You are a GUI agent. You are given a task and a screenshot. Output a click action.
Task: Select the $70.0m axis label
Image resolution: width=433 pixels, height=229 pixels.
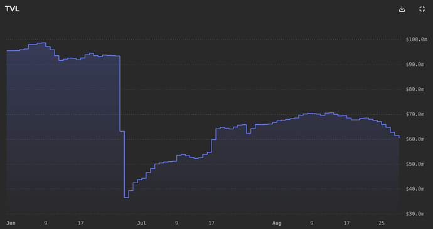pyautogui.click(x=415, y=114)
